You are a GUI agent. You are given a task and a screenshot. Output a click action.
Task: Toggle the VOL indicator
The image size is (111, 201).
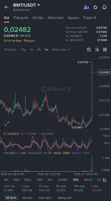(76, 180)
